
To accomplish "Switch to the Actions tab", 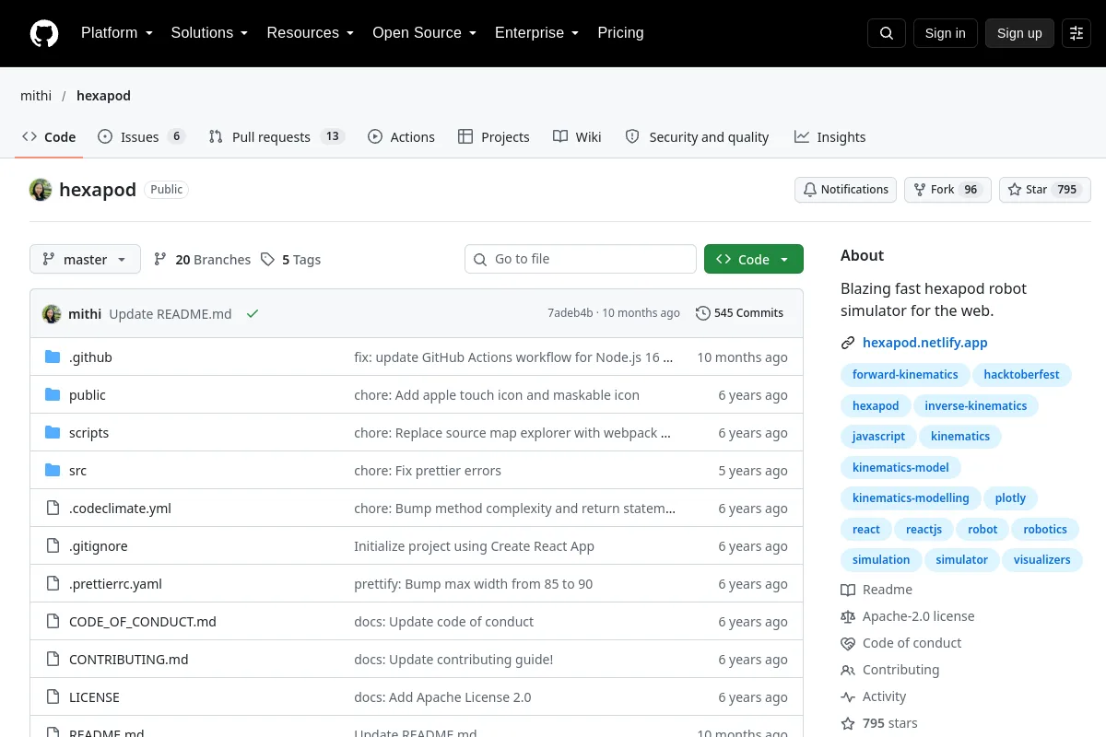I will [x=401, y=137].
